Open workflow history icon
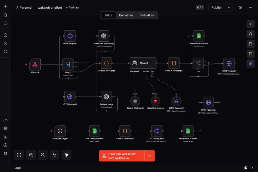This screenshot has height=172, width=258. [240, 7]
